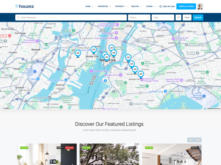Click the Roy Wilkins Park pin
The image size is (221, 165).
[x=207, y=72]
